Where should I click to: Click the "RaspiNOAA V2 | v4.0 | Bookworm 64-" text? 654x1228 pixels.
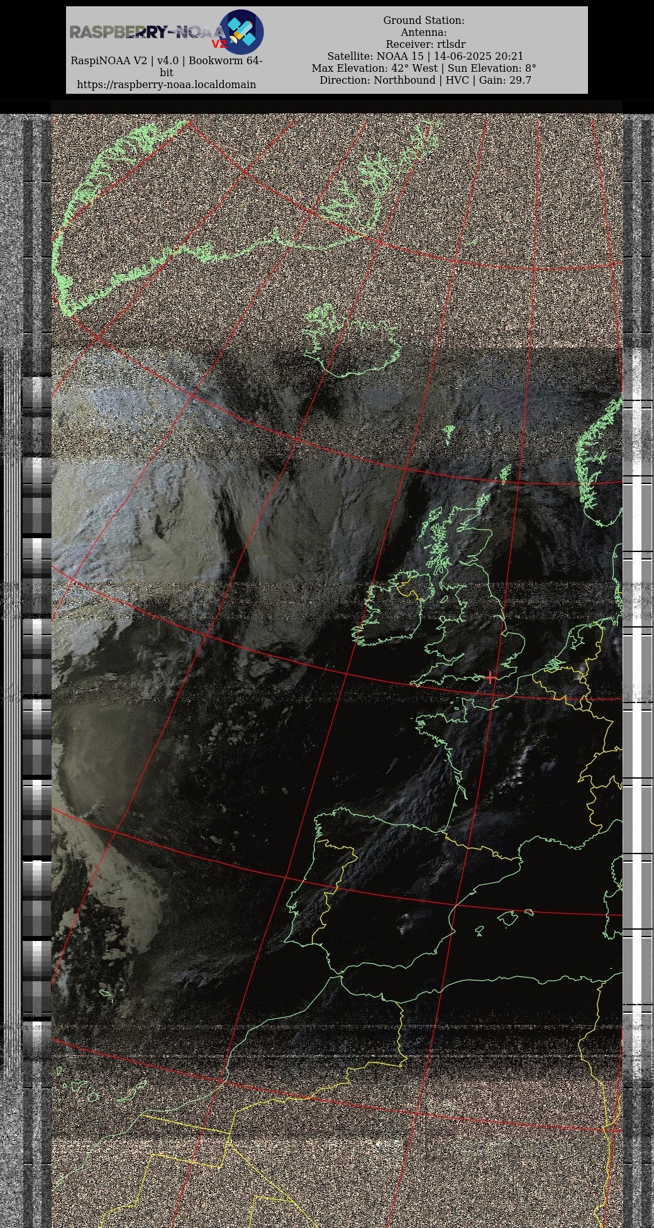point(167,61)
